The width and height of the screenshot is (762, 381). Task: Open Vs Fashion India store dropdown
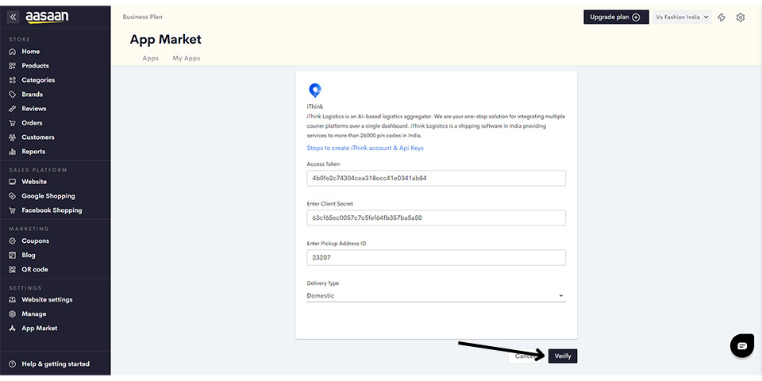[682, 17]
